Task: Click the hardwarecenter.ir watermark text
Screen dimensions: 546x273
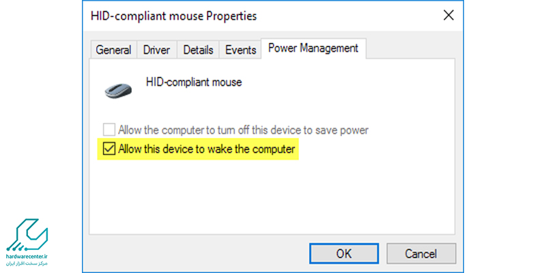Action: coord(27,257)
